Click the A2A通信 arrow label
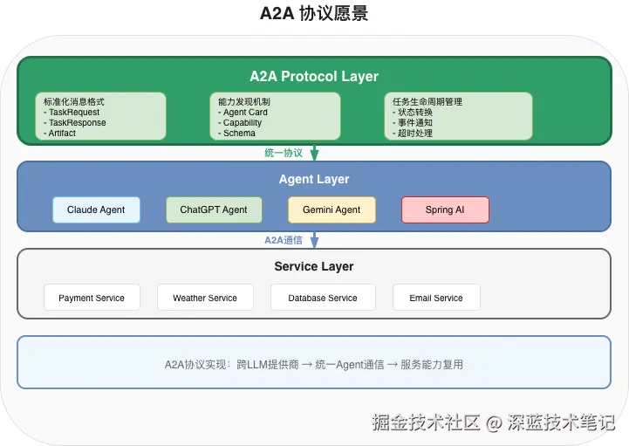629x446 pixels. [x=284, y=240]
